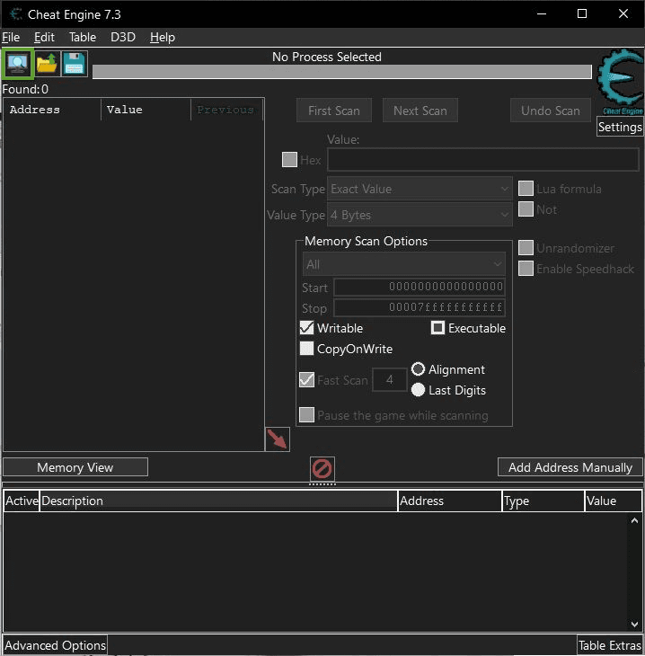This screenshot has height=656, width=645.
Task: Click the Value column header in results
Action: coord(146,110)
